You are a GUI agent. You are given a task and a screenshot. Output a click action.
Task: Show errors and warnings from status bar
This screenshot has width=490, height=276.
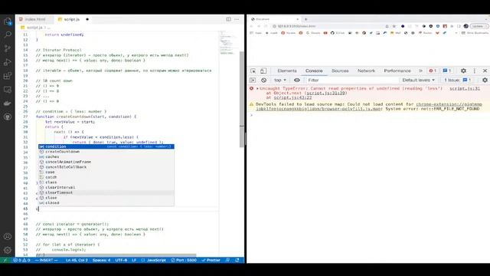pos(22,260)
